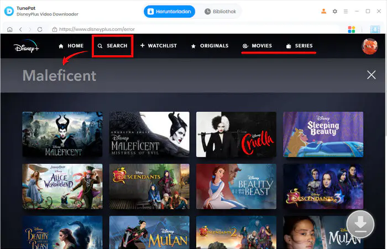Screen dimensions: 387x249
Task: Select the Descendants thumbnail
Action: (x=150, y=186)
